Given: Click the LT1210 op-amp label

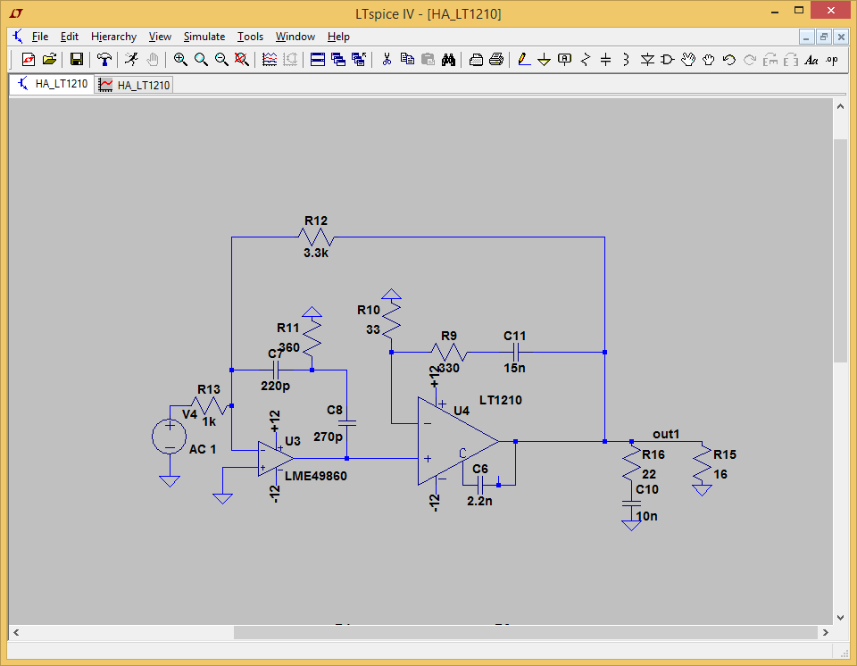Looking at the screenshot, I should [x=501, y=400].
